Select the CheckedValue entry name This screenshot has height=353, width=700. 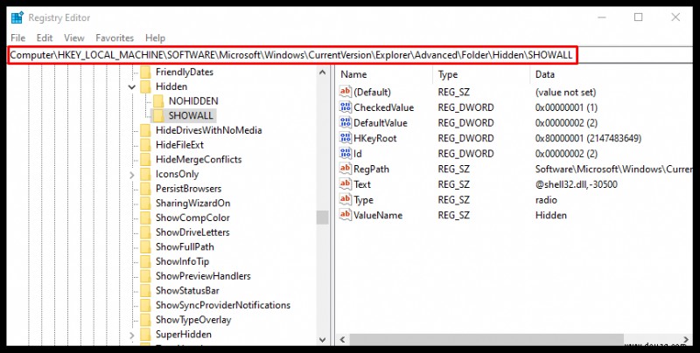click(x=383, y=107)
